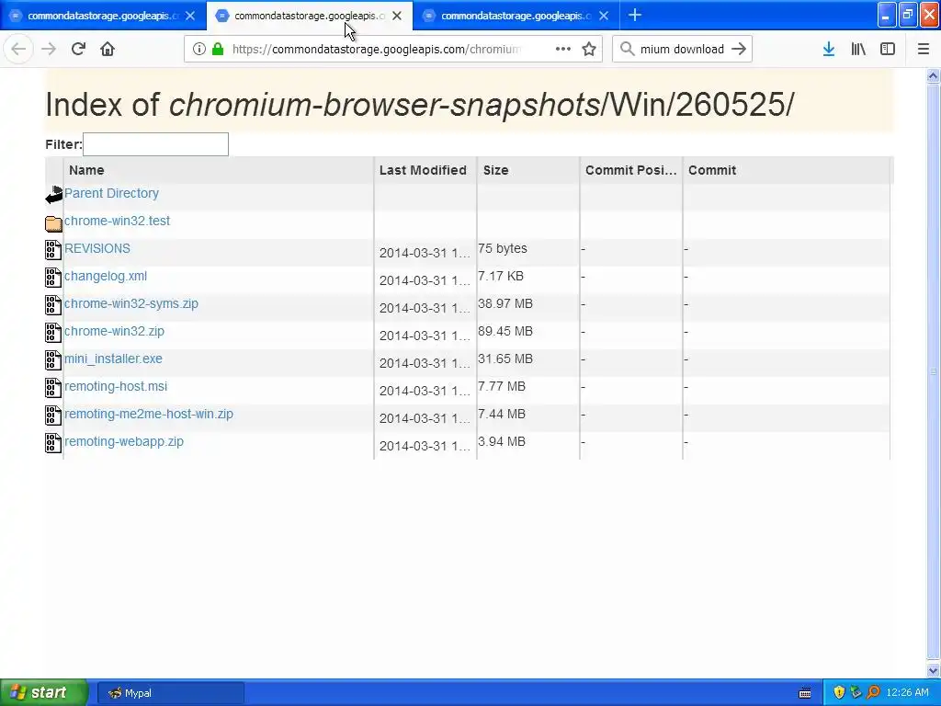Switch to the first browser tab
The width and height of the screenshot is (941, 706).
[103, 16]
